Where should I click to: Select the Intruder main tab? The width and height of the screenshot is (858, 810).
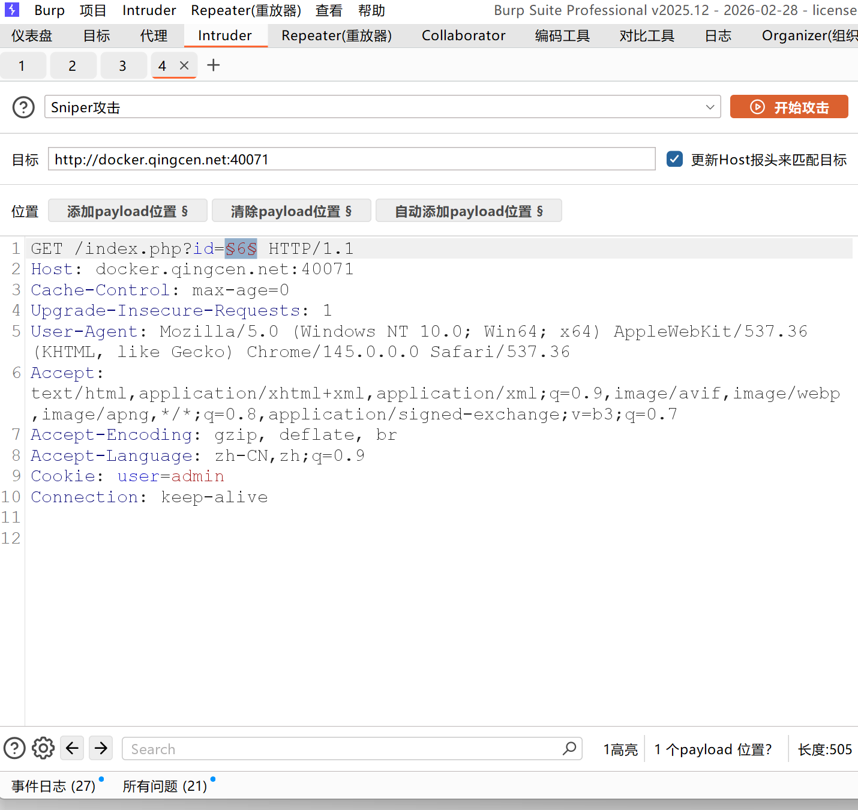coord(225,36)
